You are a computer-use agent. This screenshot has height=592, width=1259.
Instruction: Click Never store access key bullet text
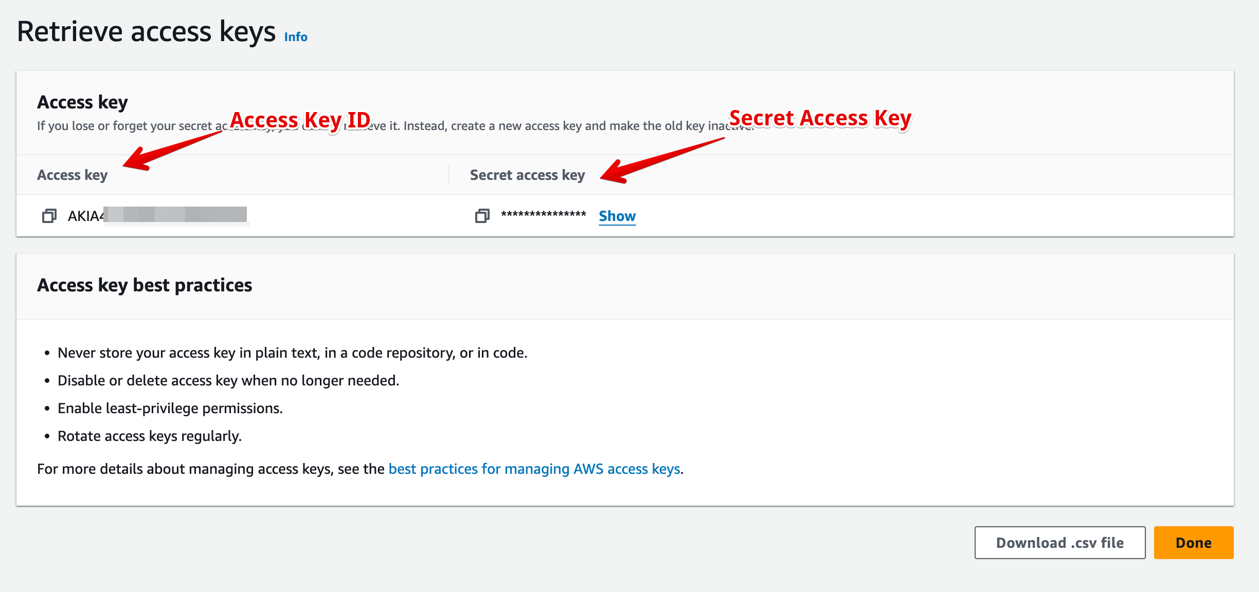tap(293, 353)
